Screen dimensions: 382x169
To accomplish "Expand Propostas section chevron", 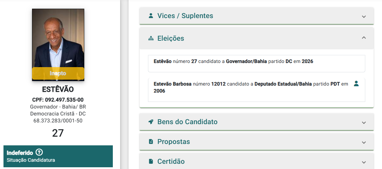I will click(x=364, y=142).
